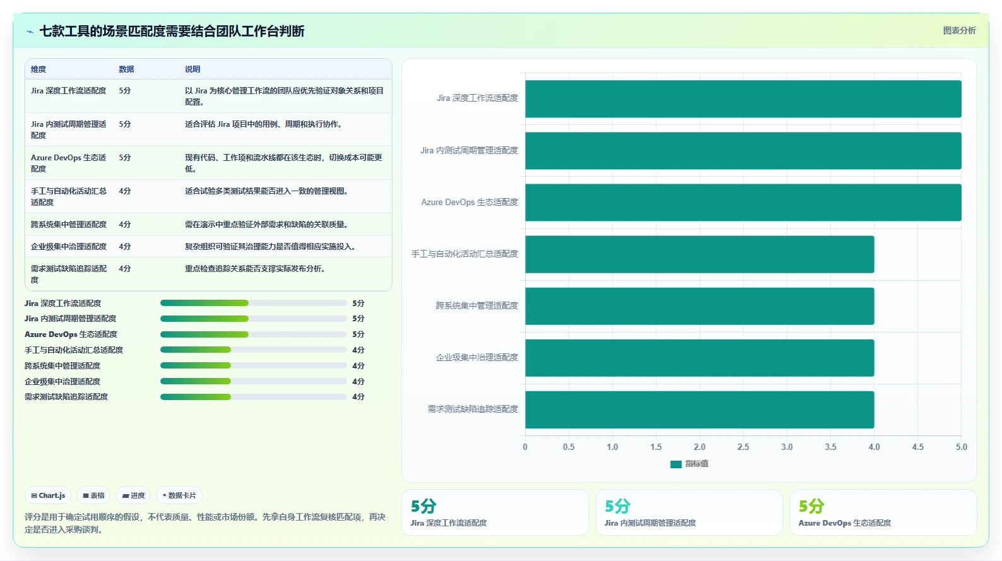Click chart bar for 手工与自动化活动汇总适配度
The width and height of the screenshot is (1002, 561).
tap(700, 254)
